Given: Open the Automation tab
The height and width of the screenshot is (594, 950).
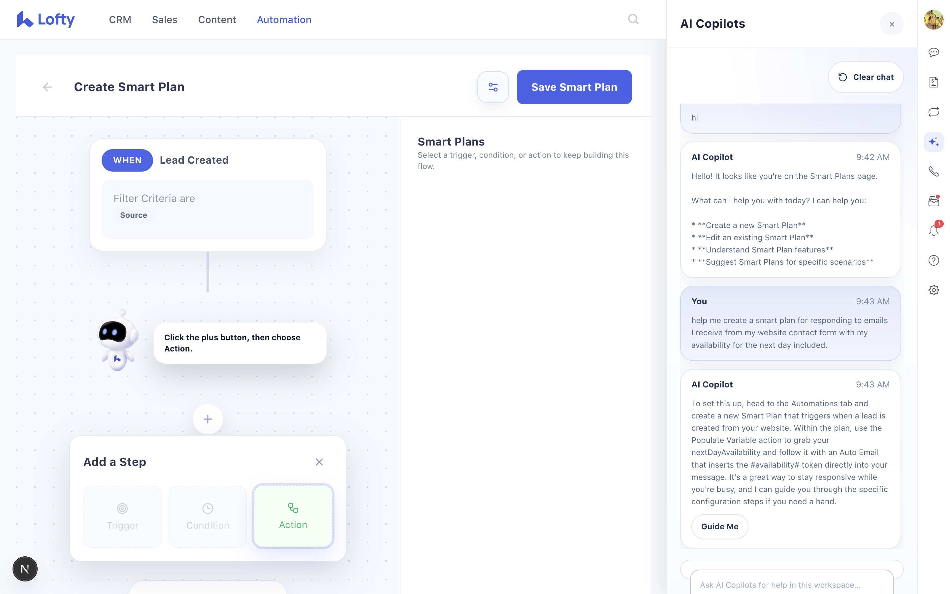Looking at the screenshot, I should pos(284,20).
